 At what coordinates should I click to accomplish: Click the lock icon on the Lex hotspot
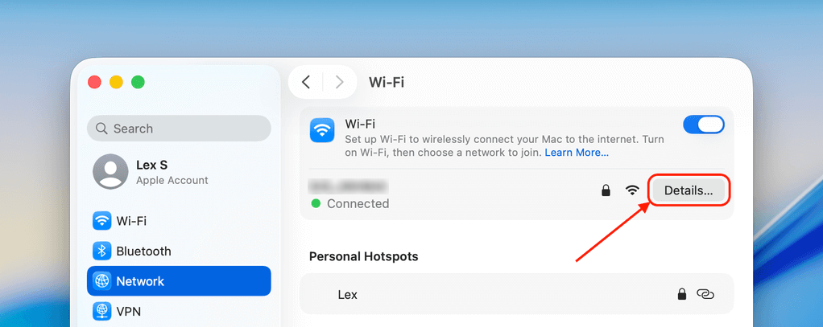[682, 295]
